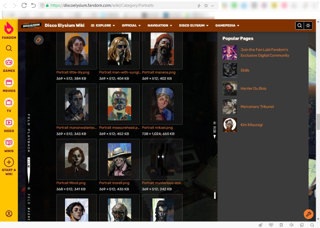Open the Kim Kitsuragi page link
This screenshot has width=320, height=228.
tap(252, 125)
